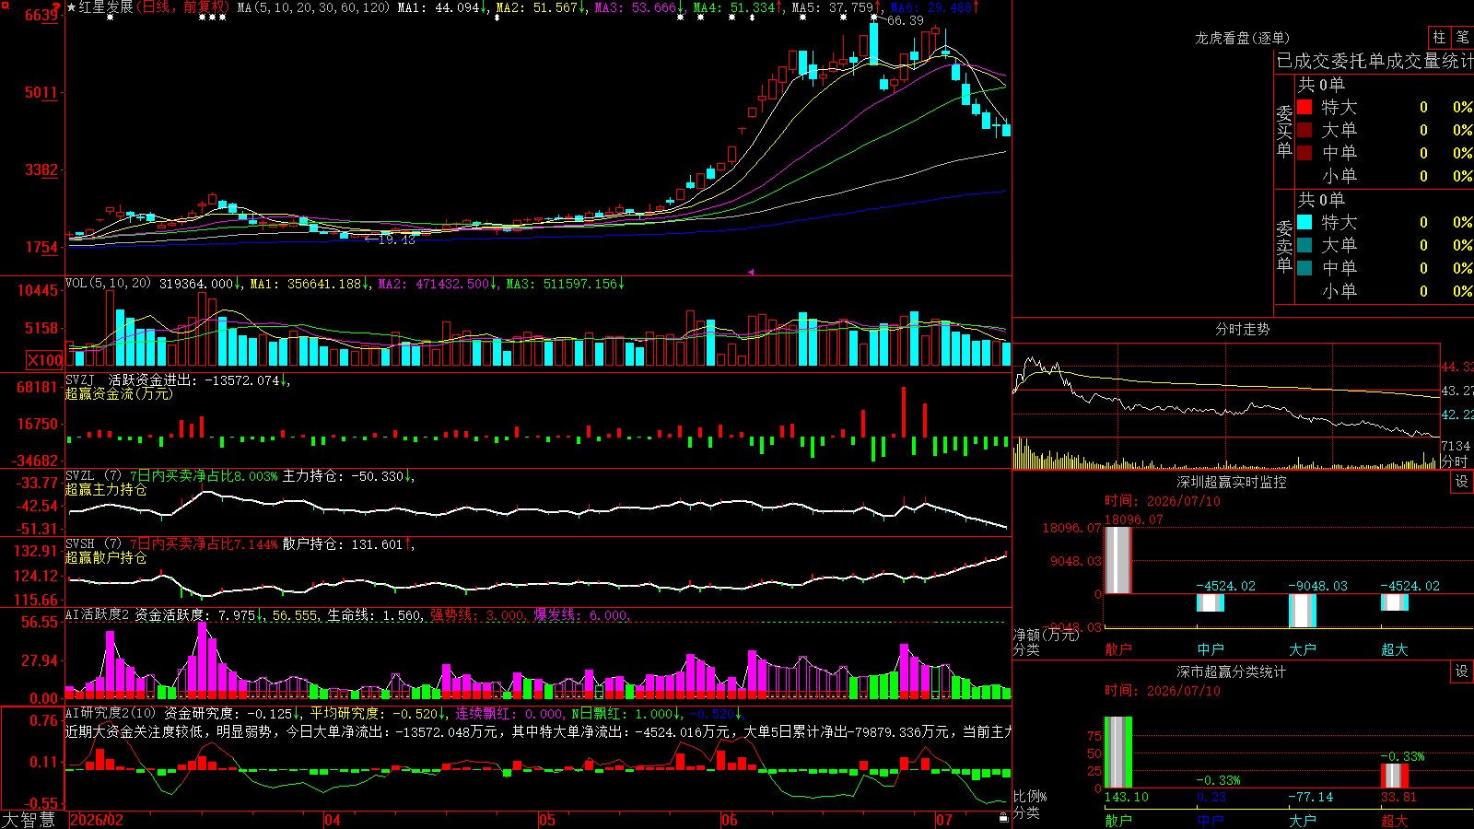Click the red 特大 buy-order color swatch
This screenshot has width=1474, height=829.
point(1304,107)
